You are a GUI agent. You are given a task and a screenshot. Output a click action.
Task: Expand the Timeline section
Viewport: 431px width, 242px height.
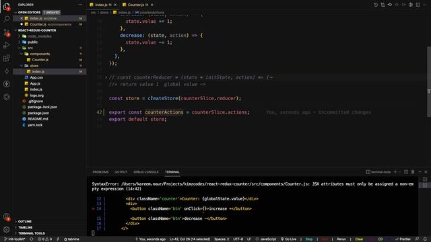(25, 227)
